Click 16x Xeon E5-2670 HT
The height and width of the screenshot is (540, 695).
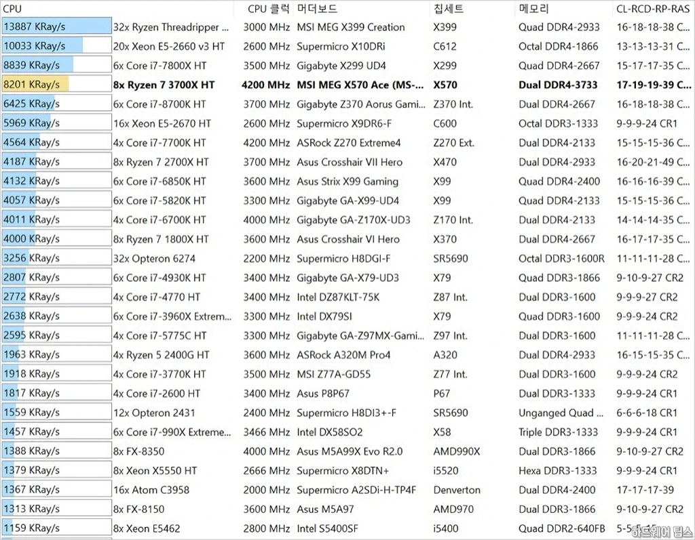[162, 123]
